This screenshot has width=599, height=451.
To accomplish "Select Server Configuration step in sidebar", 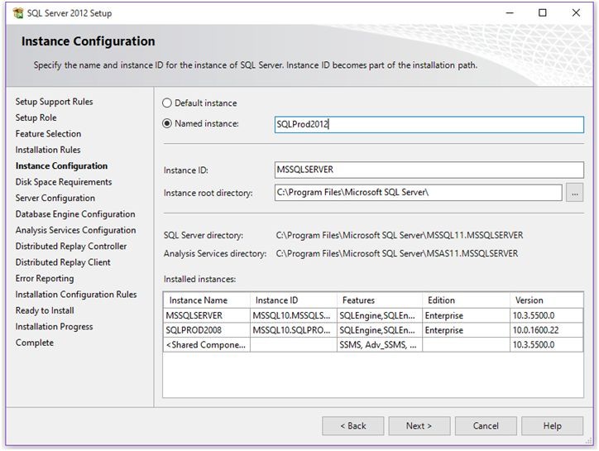I will [55, 198].
